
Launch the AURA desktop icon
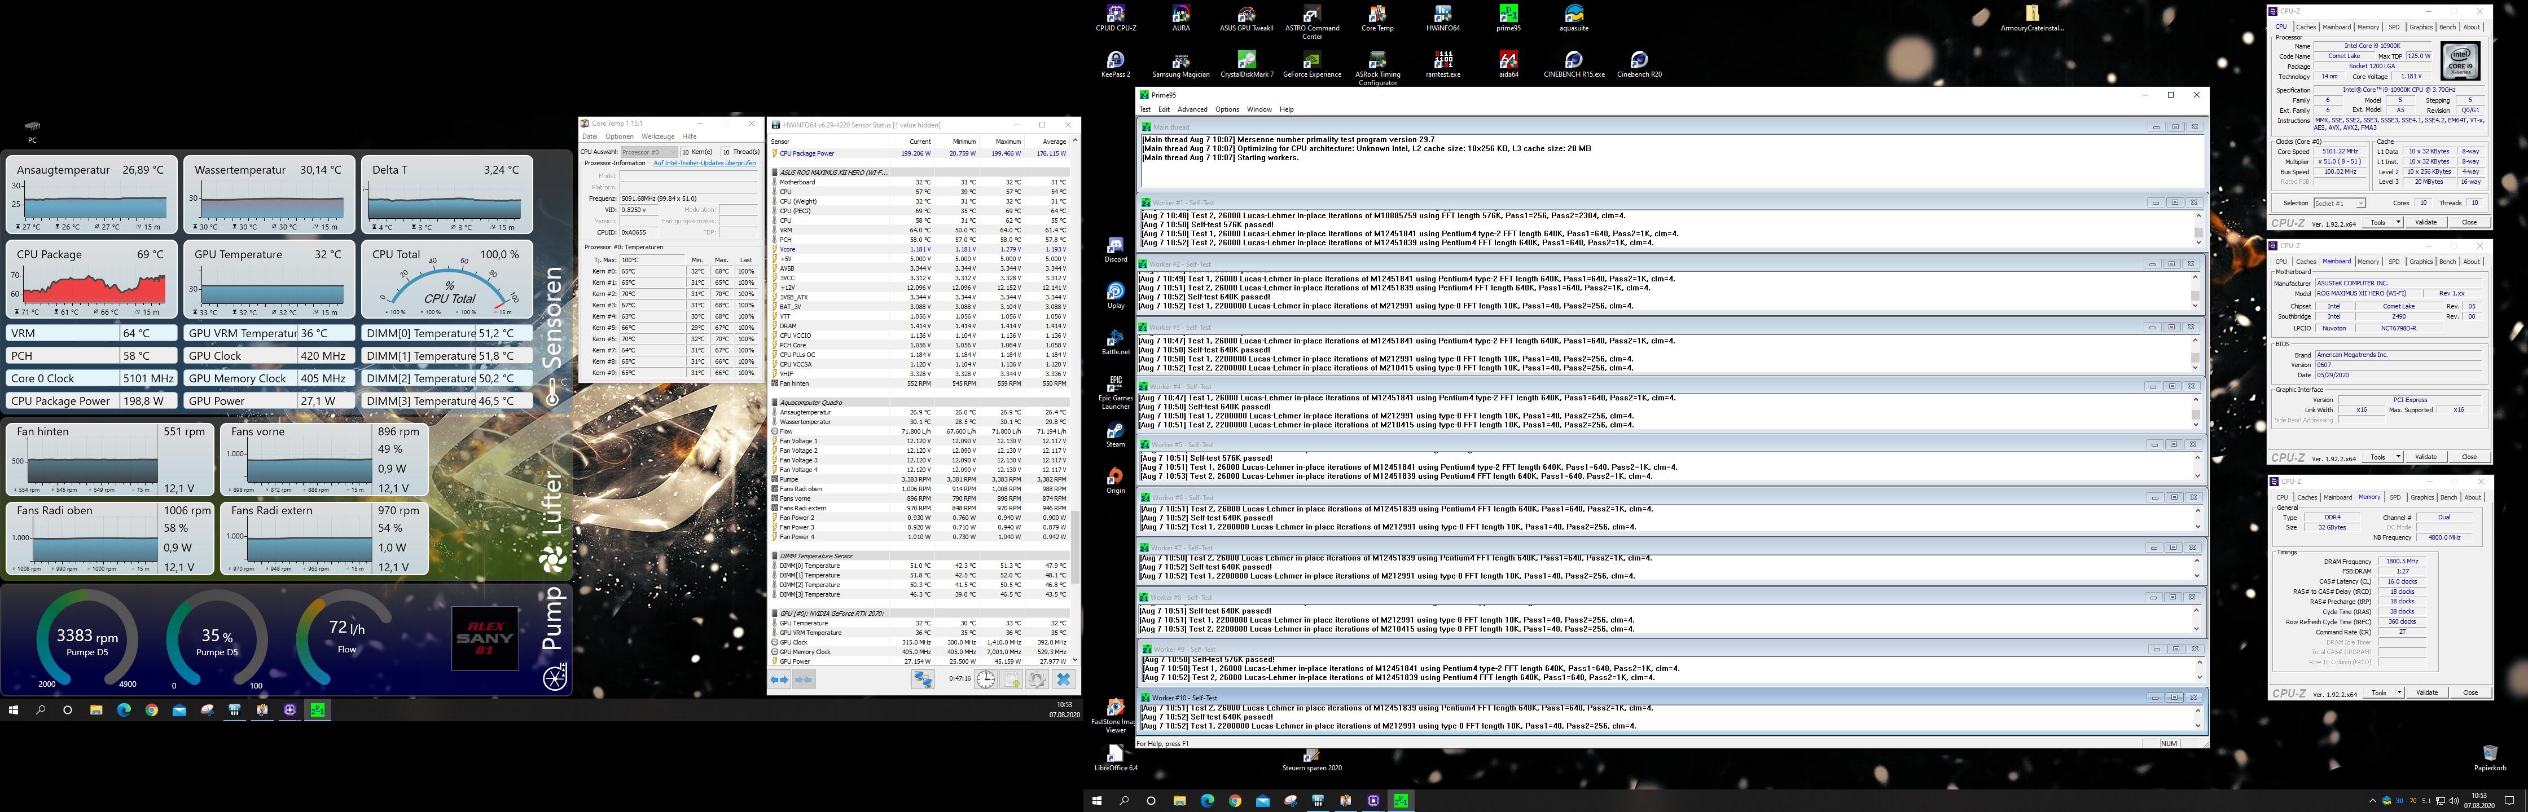coord(1180,17)
